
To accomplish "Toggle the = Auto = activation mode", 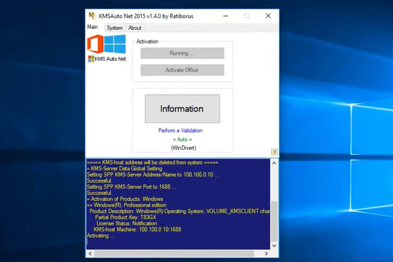I will coord(182,140).
